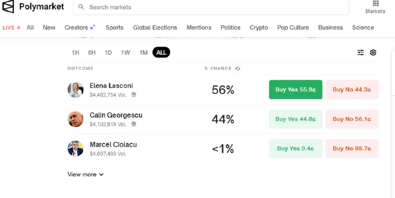This screenshot has width=395, height=198.
Task: Open chart settings gear icon
Action: [x=373, y=53]
